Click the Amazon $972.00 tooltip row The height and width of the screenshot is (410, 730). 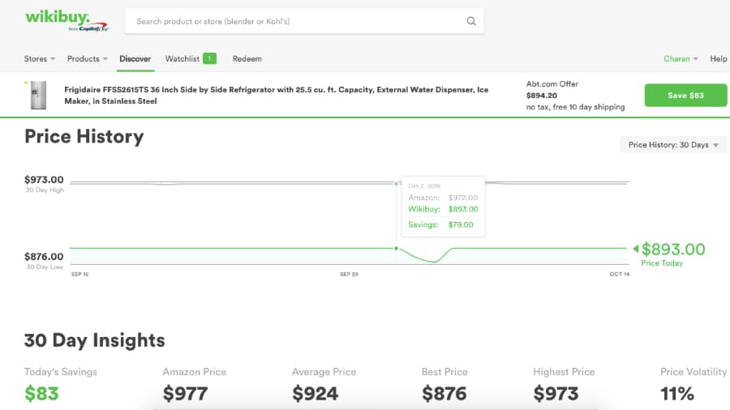click(x=443, y=198)
